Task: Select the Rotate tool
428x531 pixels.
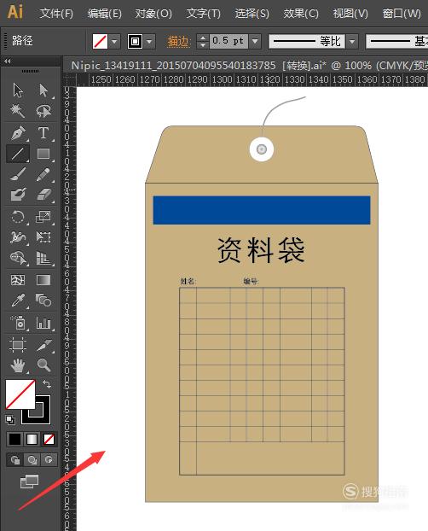Action: click(x=18, y=217)
